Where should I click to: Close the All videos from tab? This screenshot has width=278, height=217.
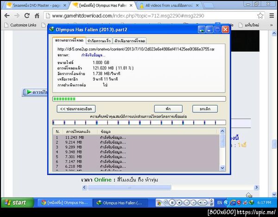click(197, 6)
